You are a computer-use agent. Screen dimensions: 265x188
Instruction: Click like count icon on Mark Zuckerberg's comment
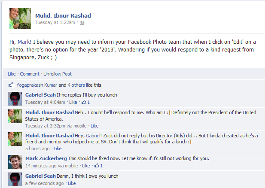pos(98,165)
